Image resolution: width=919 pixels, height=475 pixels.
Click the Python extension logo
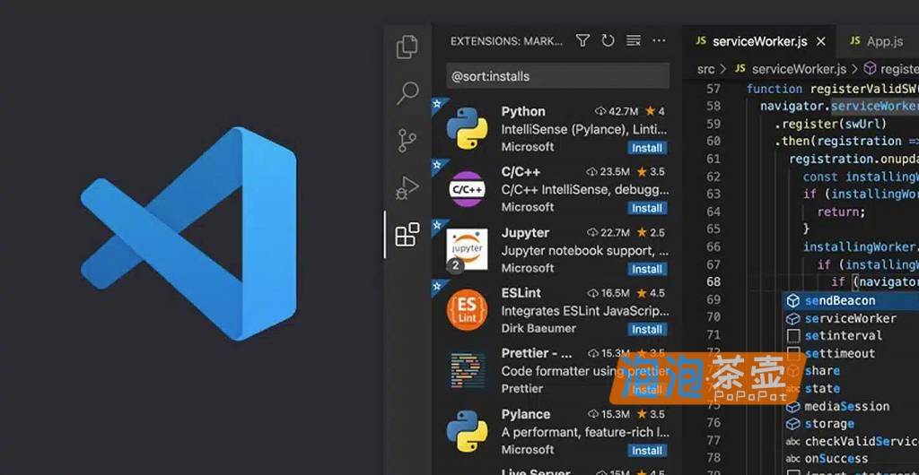click(467, 128)
